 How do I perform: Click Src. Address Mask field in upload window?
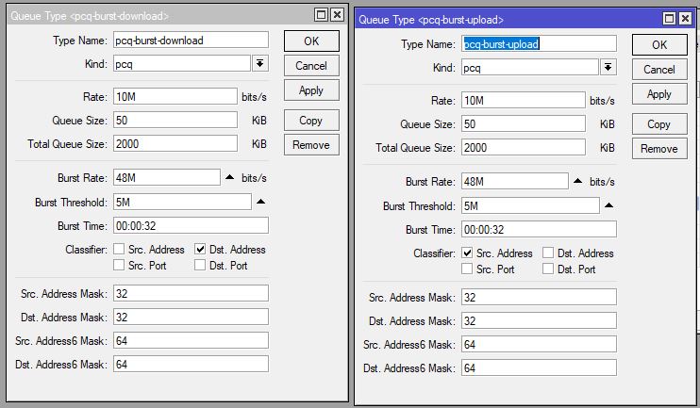[539, 298]
